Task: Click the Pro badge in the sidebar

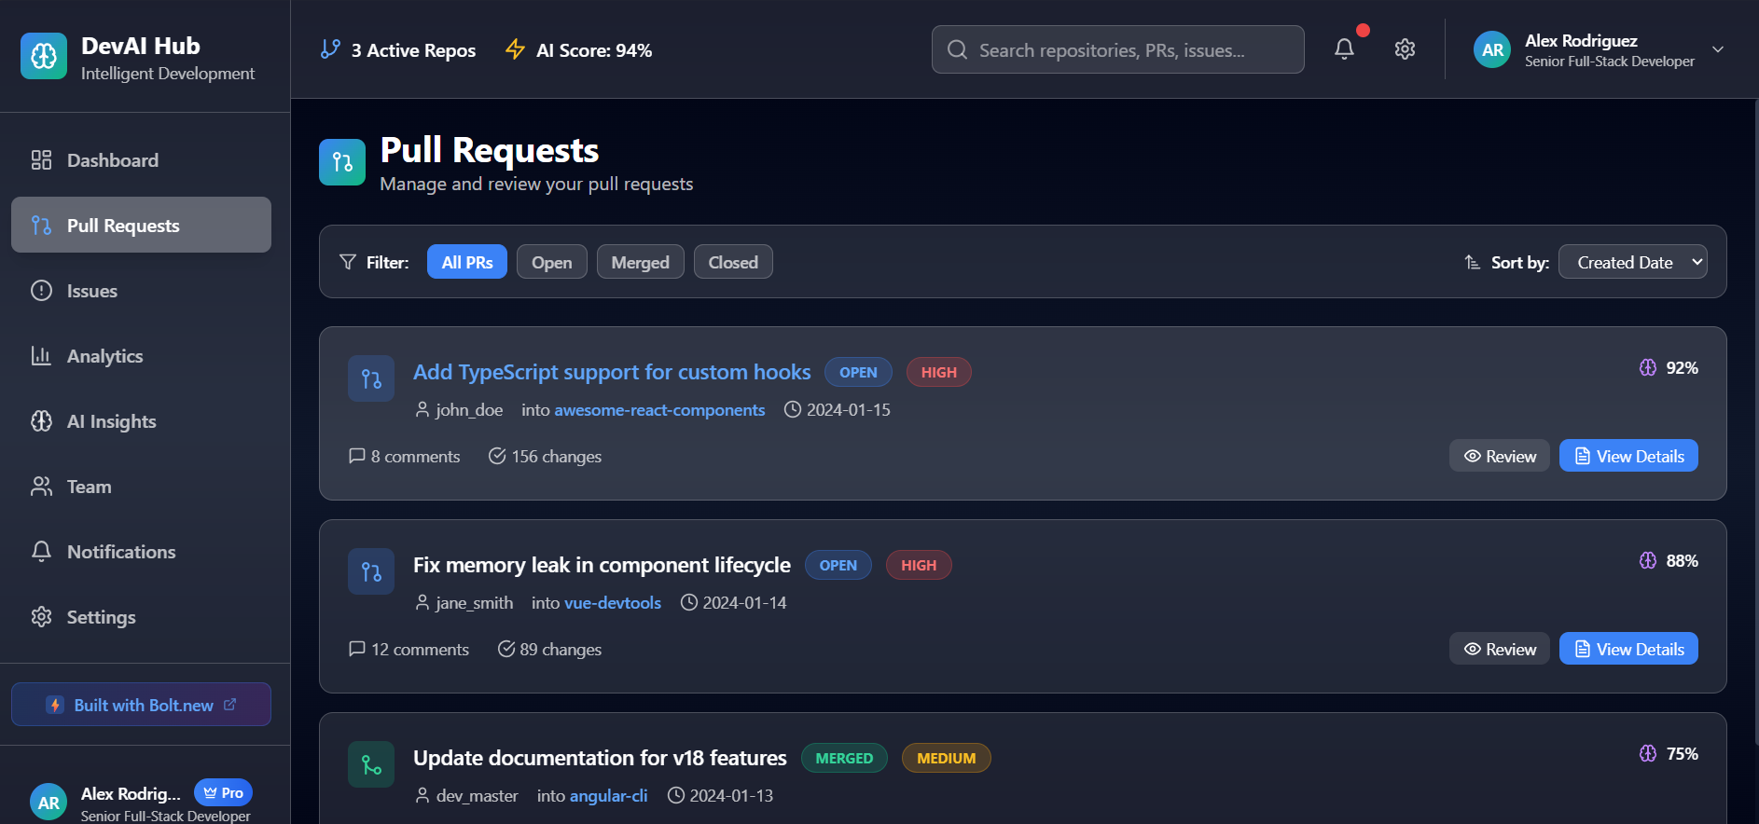Action: [x=223, y=792]
